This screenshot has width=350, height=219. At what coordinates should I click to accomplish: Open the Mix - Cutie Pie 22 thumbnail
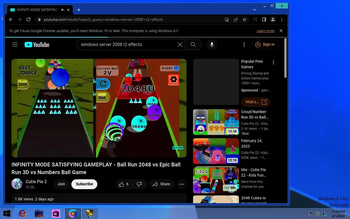(216, 180)
